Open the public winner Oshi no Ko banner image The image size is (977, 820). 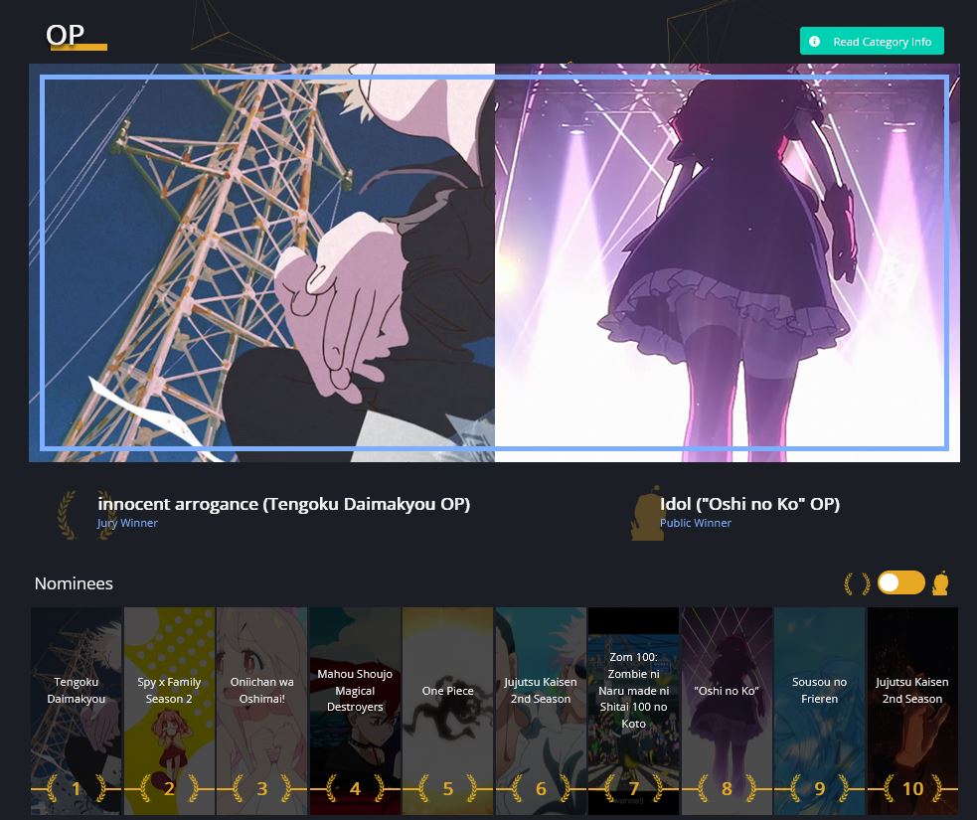726,263
